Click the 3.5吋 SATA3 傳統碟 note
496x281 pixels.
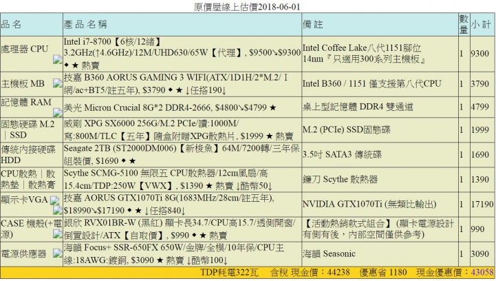tap(342, 154)
